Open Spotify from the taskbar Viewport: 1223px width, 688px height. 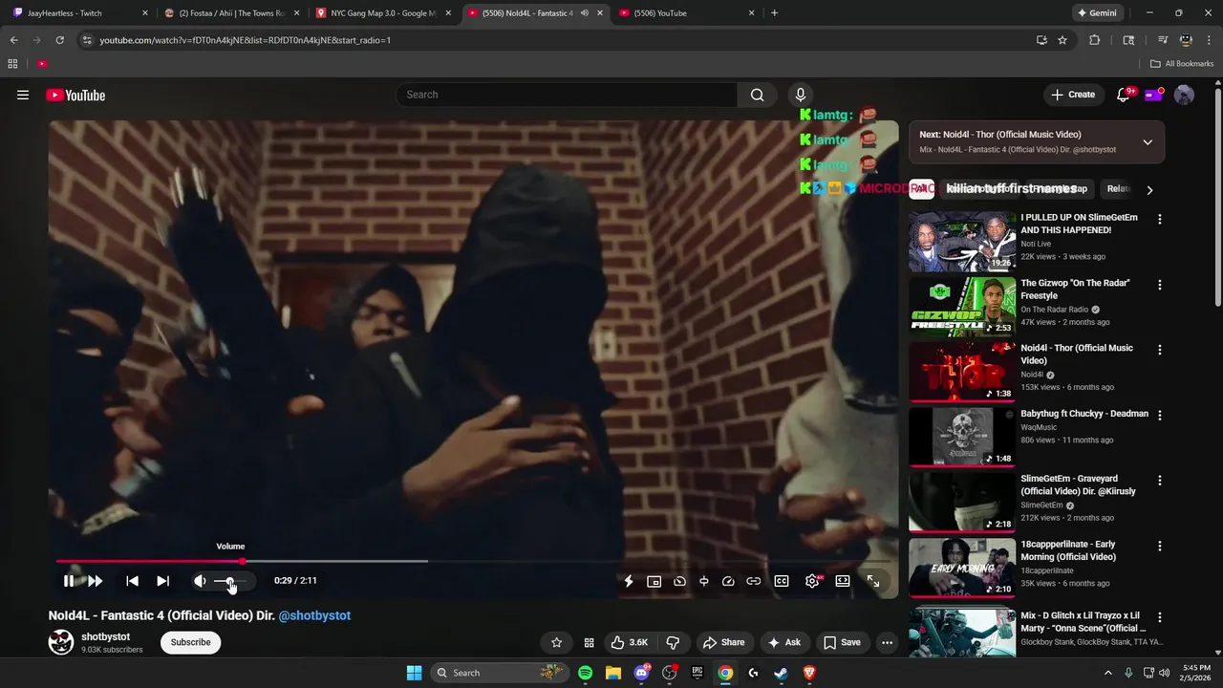pos(585,673)
